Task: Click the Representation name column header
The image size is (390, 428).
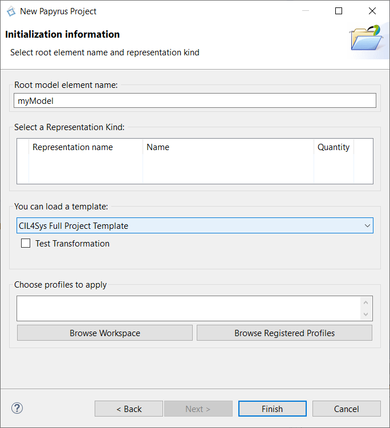Action: 86,147
